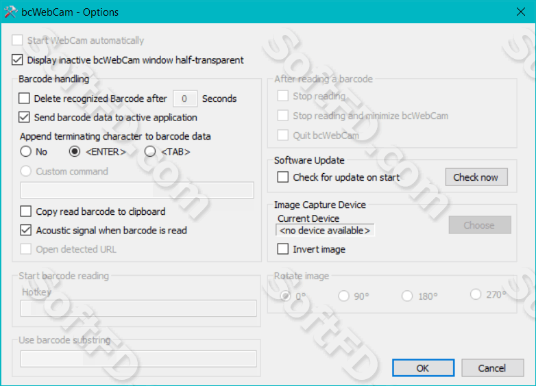This screenshot has height=386, width=536.
Task: Disable Acoustic signal when barcode is read
Action: click(x=25, y=231)
